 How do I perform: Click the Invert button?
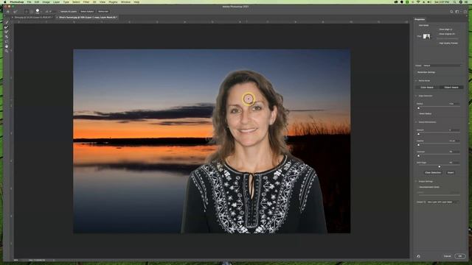tap(451, 173)
